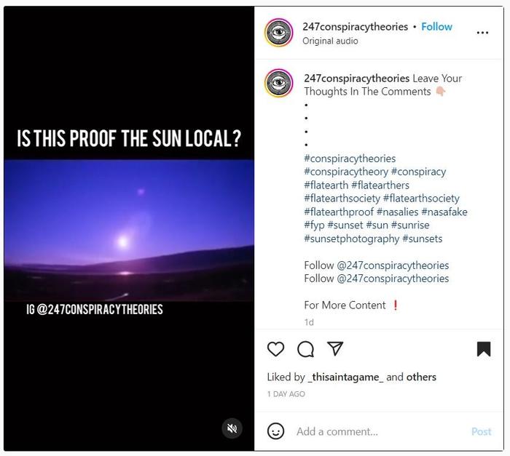
Task: View others who liked the post
Action: coord(421,377)
